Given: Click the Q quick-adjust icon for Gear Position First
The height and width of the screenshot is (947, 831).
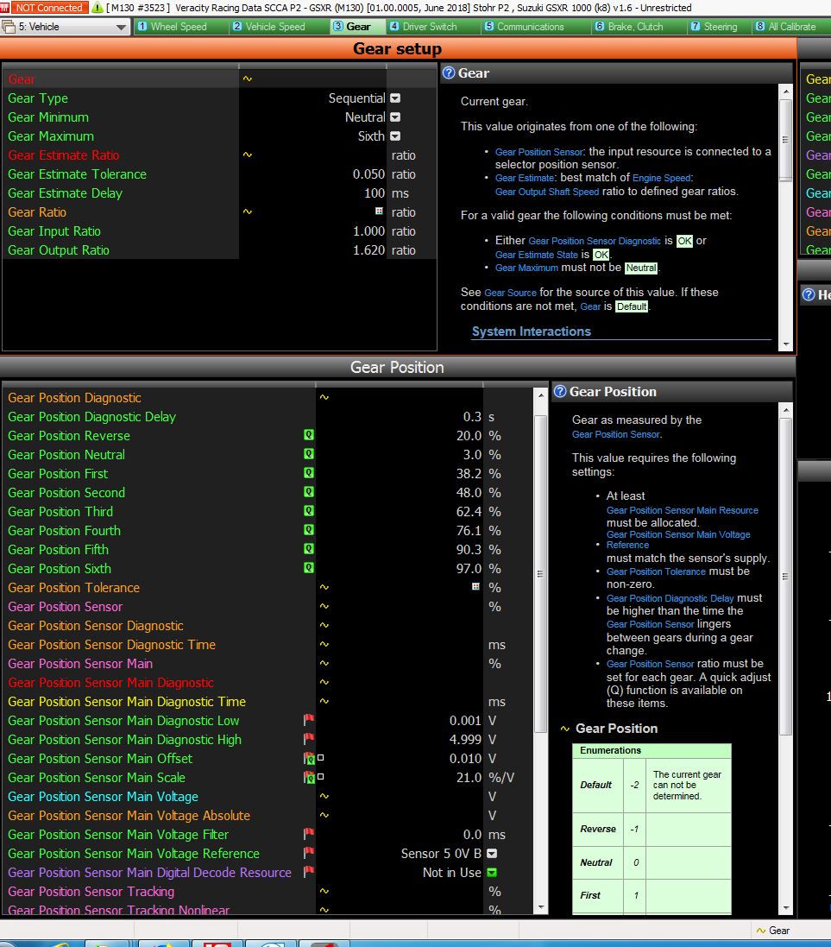Looking at the screenshot, I should pos(309,473).
